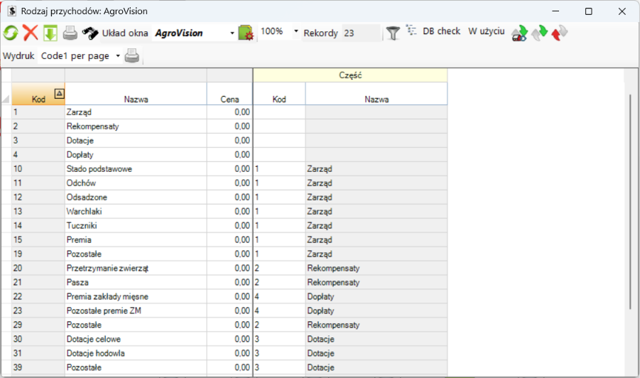Screen dimensions: 640x378
Task: Select the 'Dotacje' name in row 3
Action: 136,141
